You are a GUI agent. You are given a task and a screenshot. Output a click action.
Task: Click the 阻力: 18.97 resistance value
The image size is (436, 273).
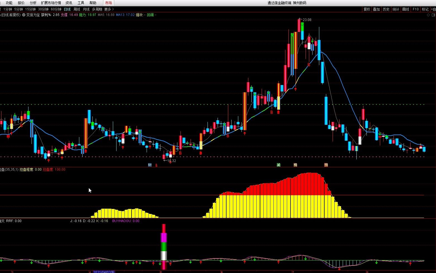point(88,15)
